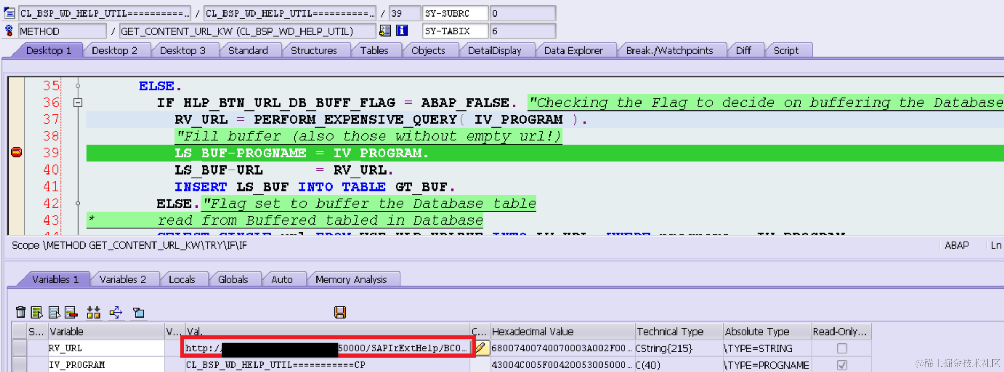Click the program document icon beside the class name
The width and height of the screenshot is (1004, 372).
(x=9, y=13)
